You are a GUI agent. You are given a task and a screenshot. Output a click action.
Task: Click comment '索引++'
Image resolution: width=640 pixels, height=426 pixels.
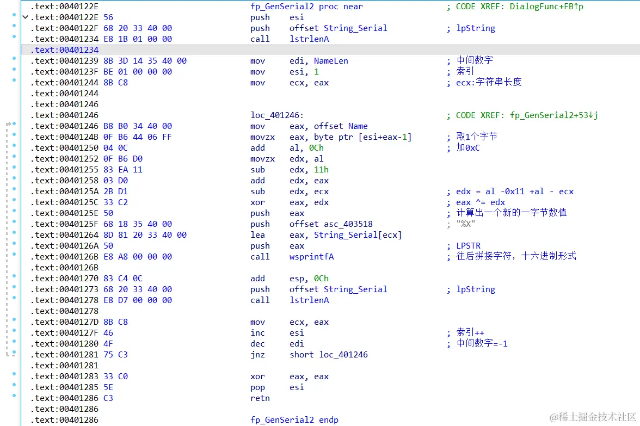click(470, 332)
